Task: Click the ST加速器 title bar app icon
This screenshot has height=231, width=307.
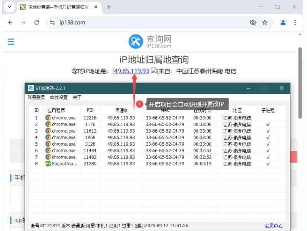Action: (x=31, y=88)
